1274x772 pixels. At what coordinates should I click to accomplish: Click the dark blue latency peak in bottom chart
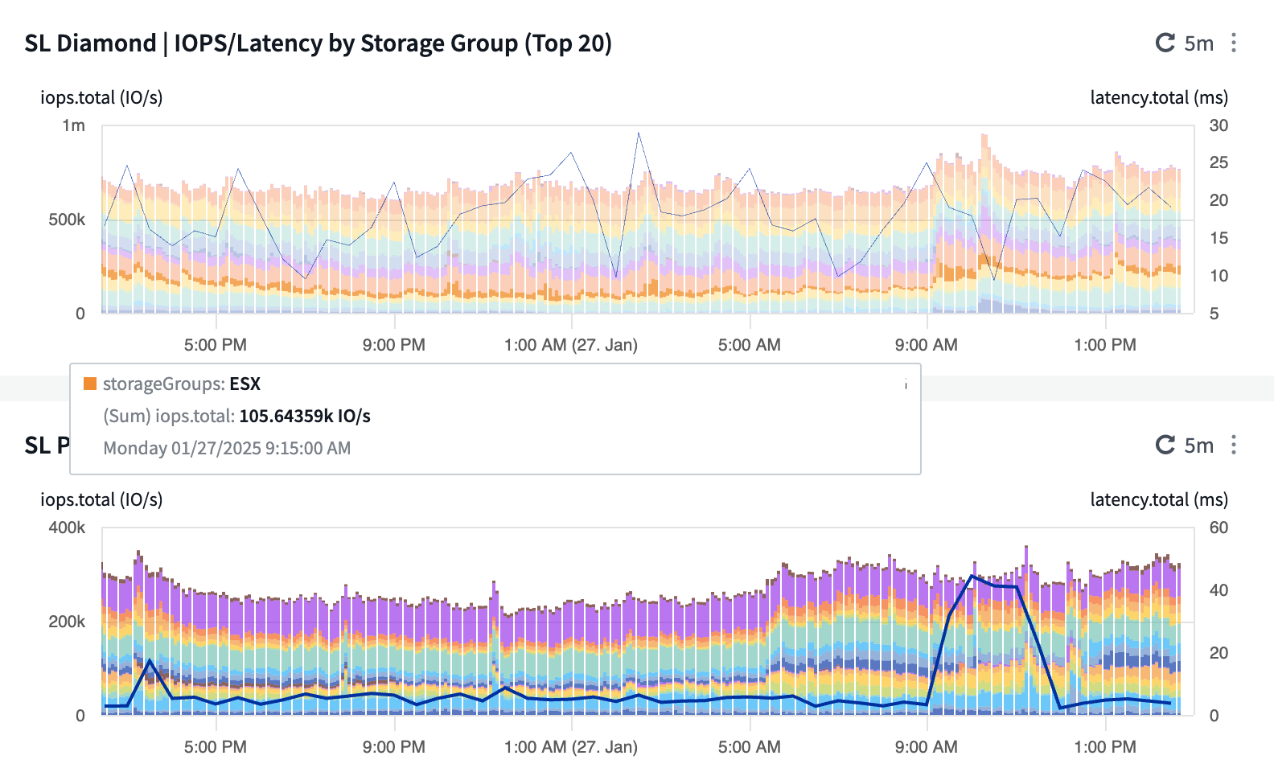973,577
